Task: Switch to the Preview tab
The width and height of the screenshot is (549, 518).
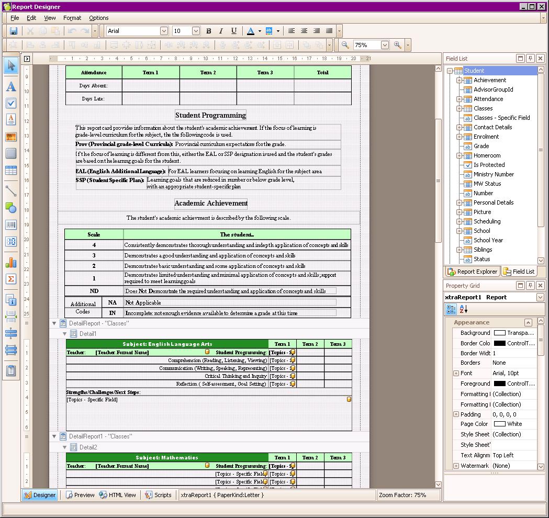Action: [x=80, y=495]
